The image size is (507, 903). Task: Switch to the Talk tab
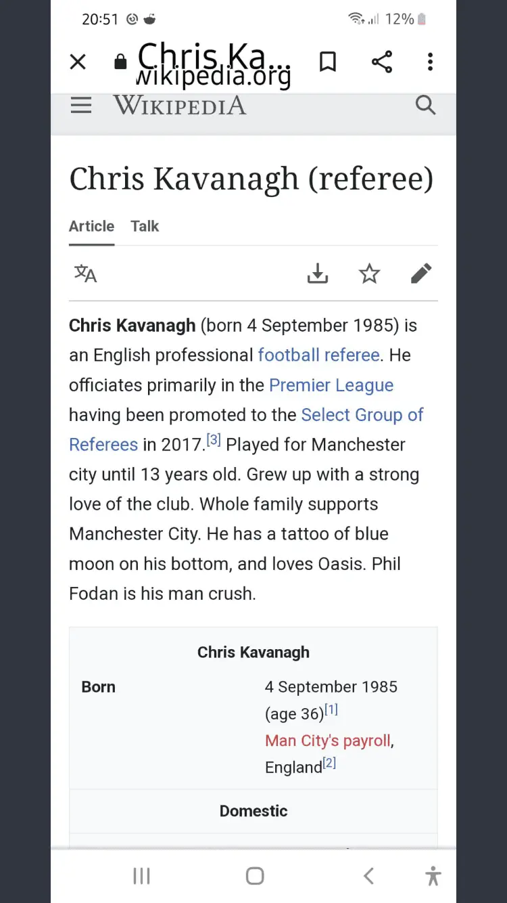pyautogui.click(x=145, y=226)
